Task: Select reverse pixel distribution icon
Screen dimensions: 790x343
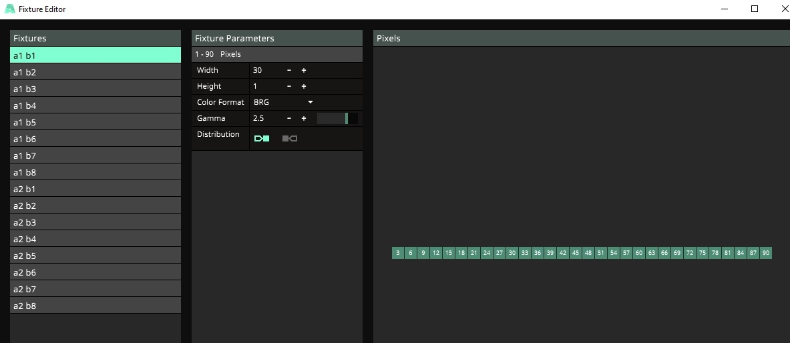Action: pos(290,139)
